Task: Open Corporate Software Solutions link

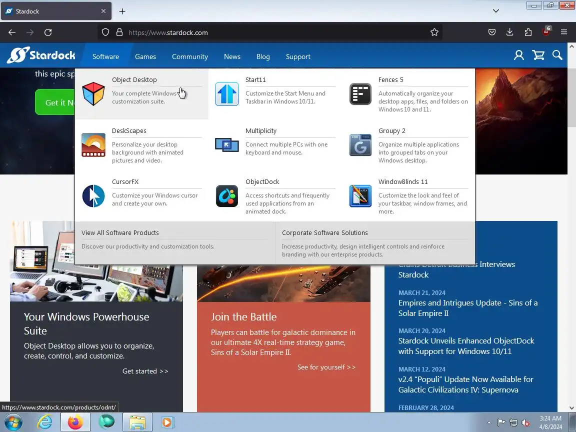Action: (324, 233)
